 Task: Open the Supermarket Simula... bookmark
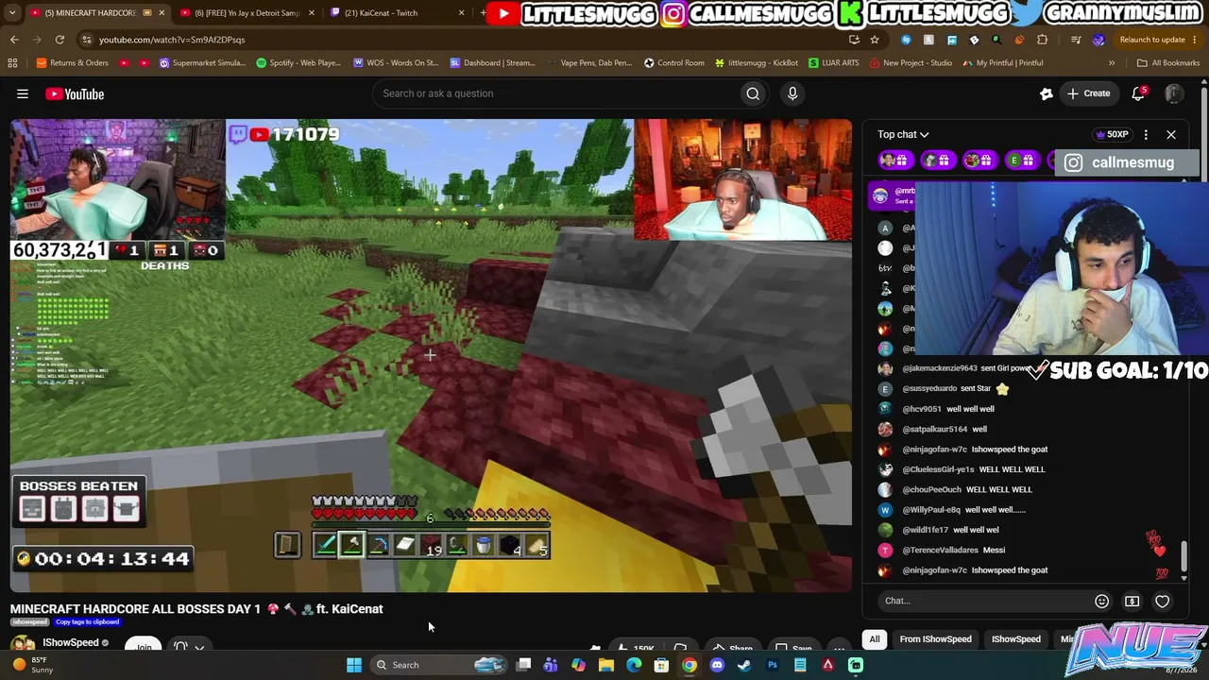[x=202, y=63]
